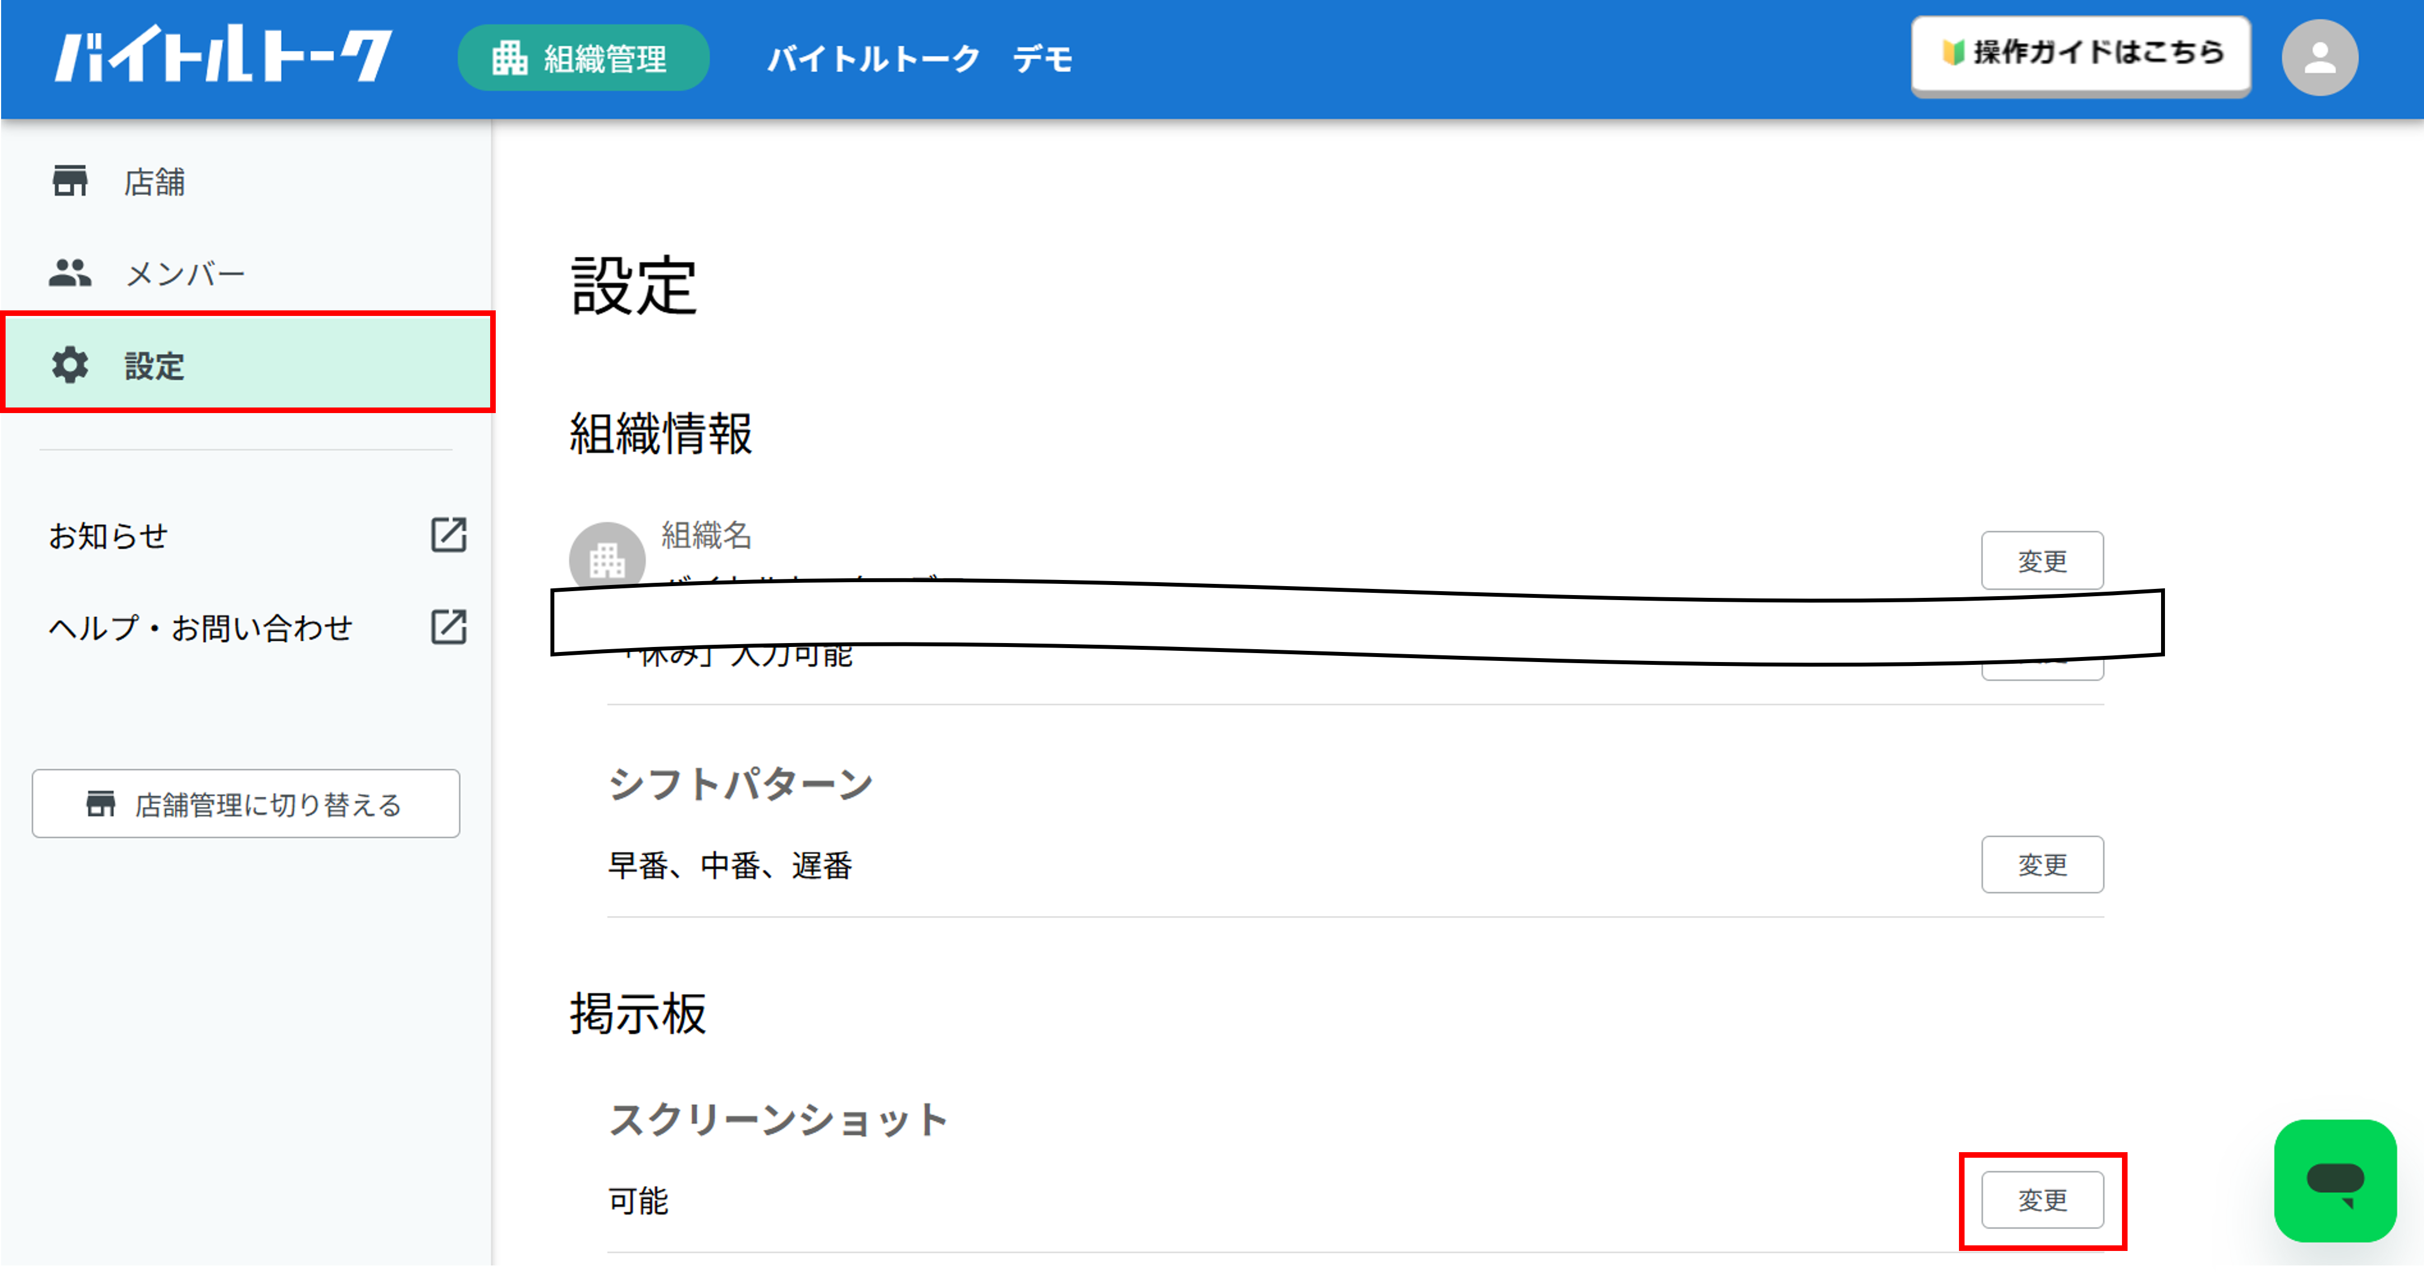The width and height of the screenshot is (2424, 1285).
Task: Click 店舗管理に切り替える button
Action: coord(246,804)
